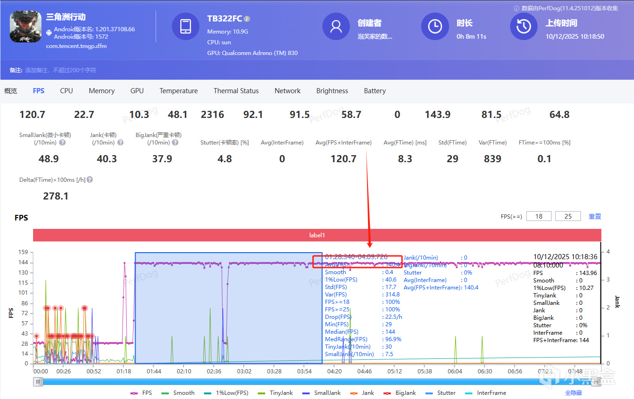634x399 pixels.
Task: Toggle the InterFrame legend series
Action: coord(485,393)
